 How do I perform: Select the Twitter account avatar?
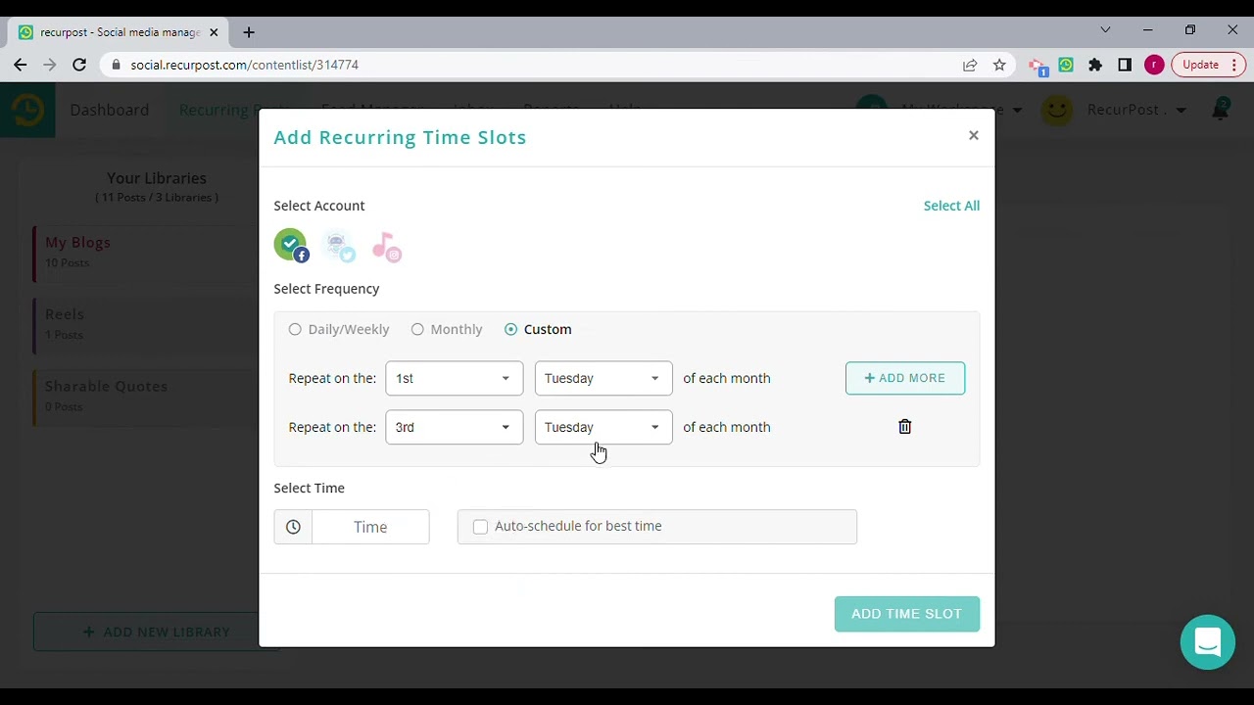pos(339,246)
